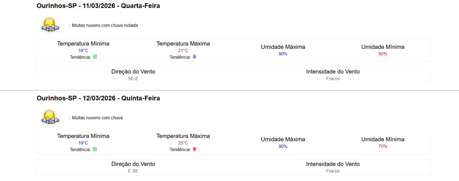The image size is (459, 181).
Task: Select the 11/03/2026 Quarta-Feira heading
Action: [98, 6]
